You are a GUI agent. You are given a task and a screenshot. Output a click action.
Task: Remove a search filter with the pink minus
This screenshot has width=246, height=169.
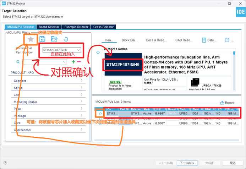pos(79,62)
